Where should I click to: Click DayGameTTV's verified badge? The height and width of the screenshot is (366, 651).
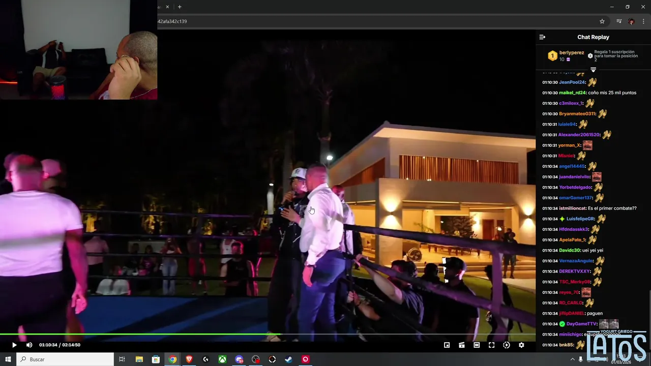tap(562, 324)
